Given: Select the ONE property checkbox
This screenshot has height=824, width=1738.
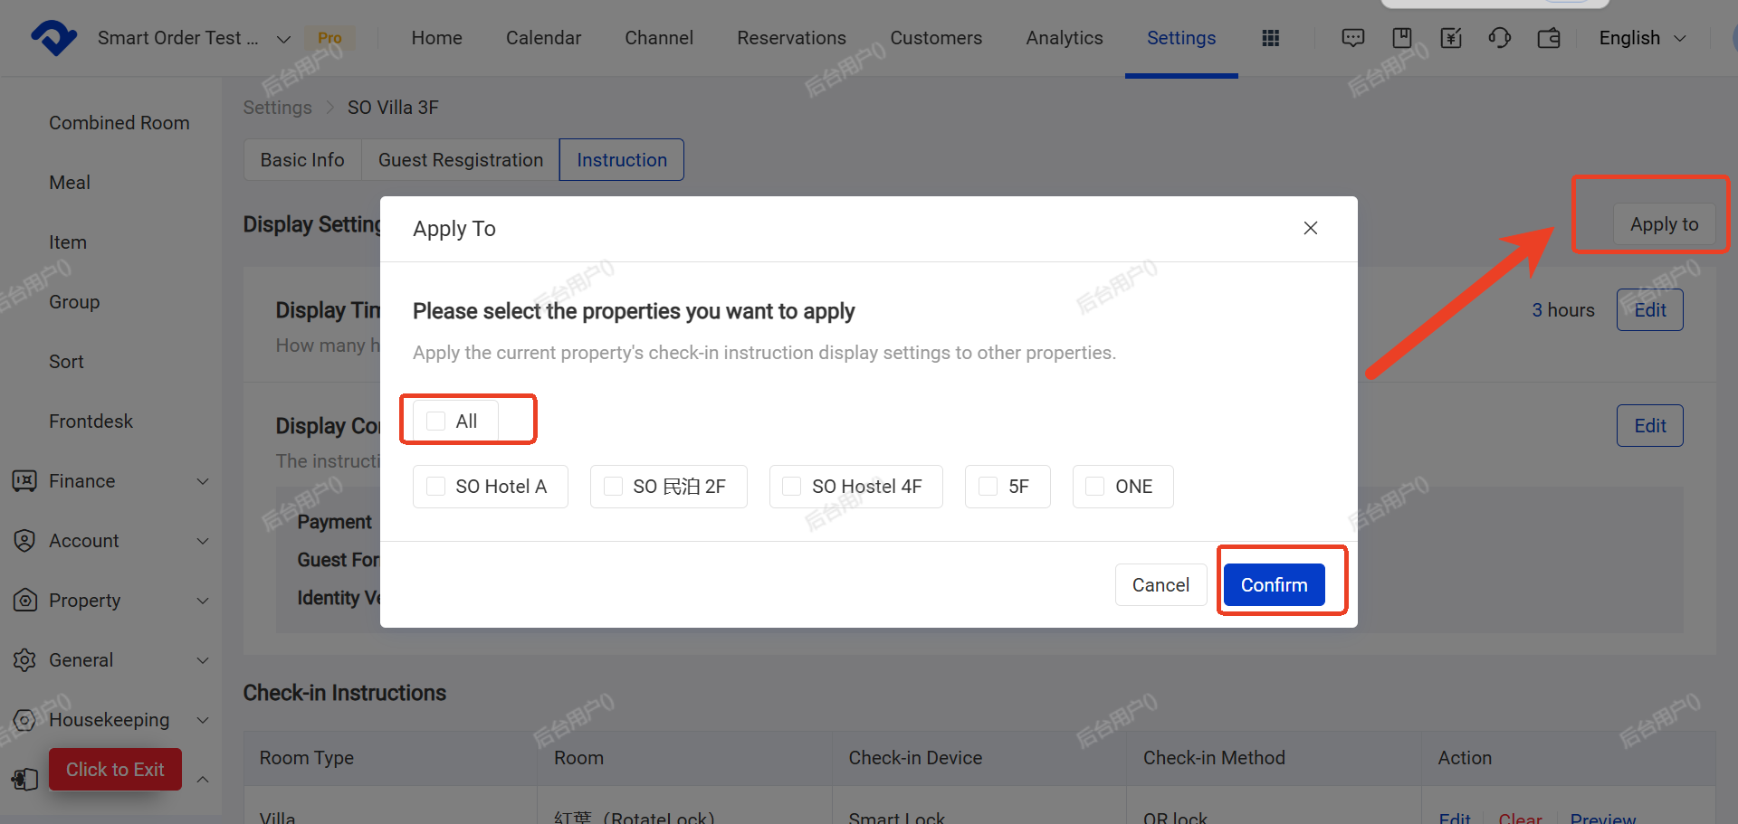Looking at the screenshot, I should (1095, 487).
